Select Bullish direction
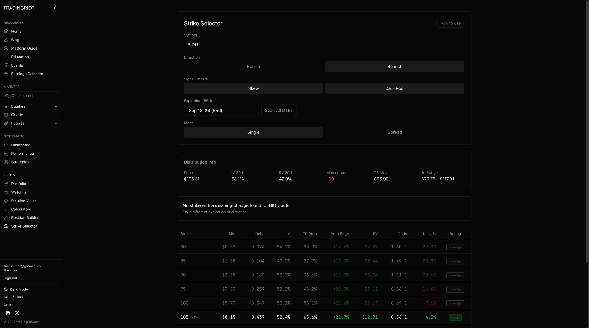589x328 pixels. pos(253,67)
